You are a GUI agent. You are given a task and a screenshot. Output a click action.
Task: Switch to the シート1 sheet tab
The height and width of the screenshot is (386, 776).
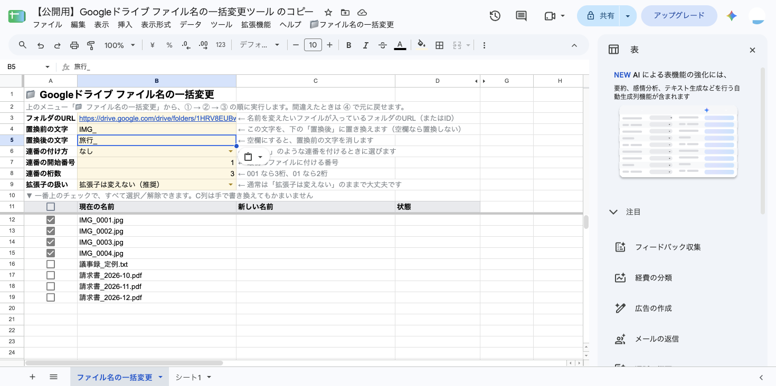click(188, 377)
